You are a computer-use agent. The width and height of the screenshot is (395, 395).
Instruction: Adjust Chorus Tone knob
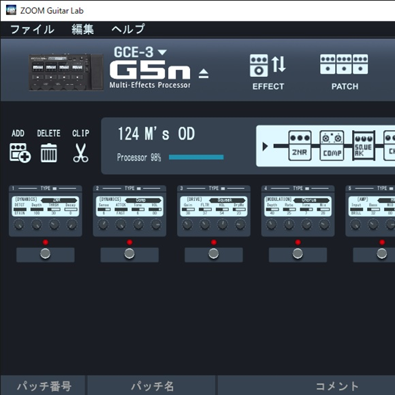click(x=307, y=225)
